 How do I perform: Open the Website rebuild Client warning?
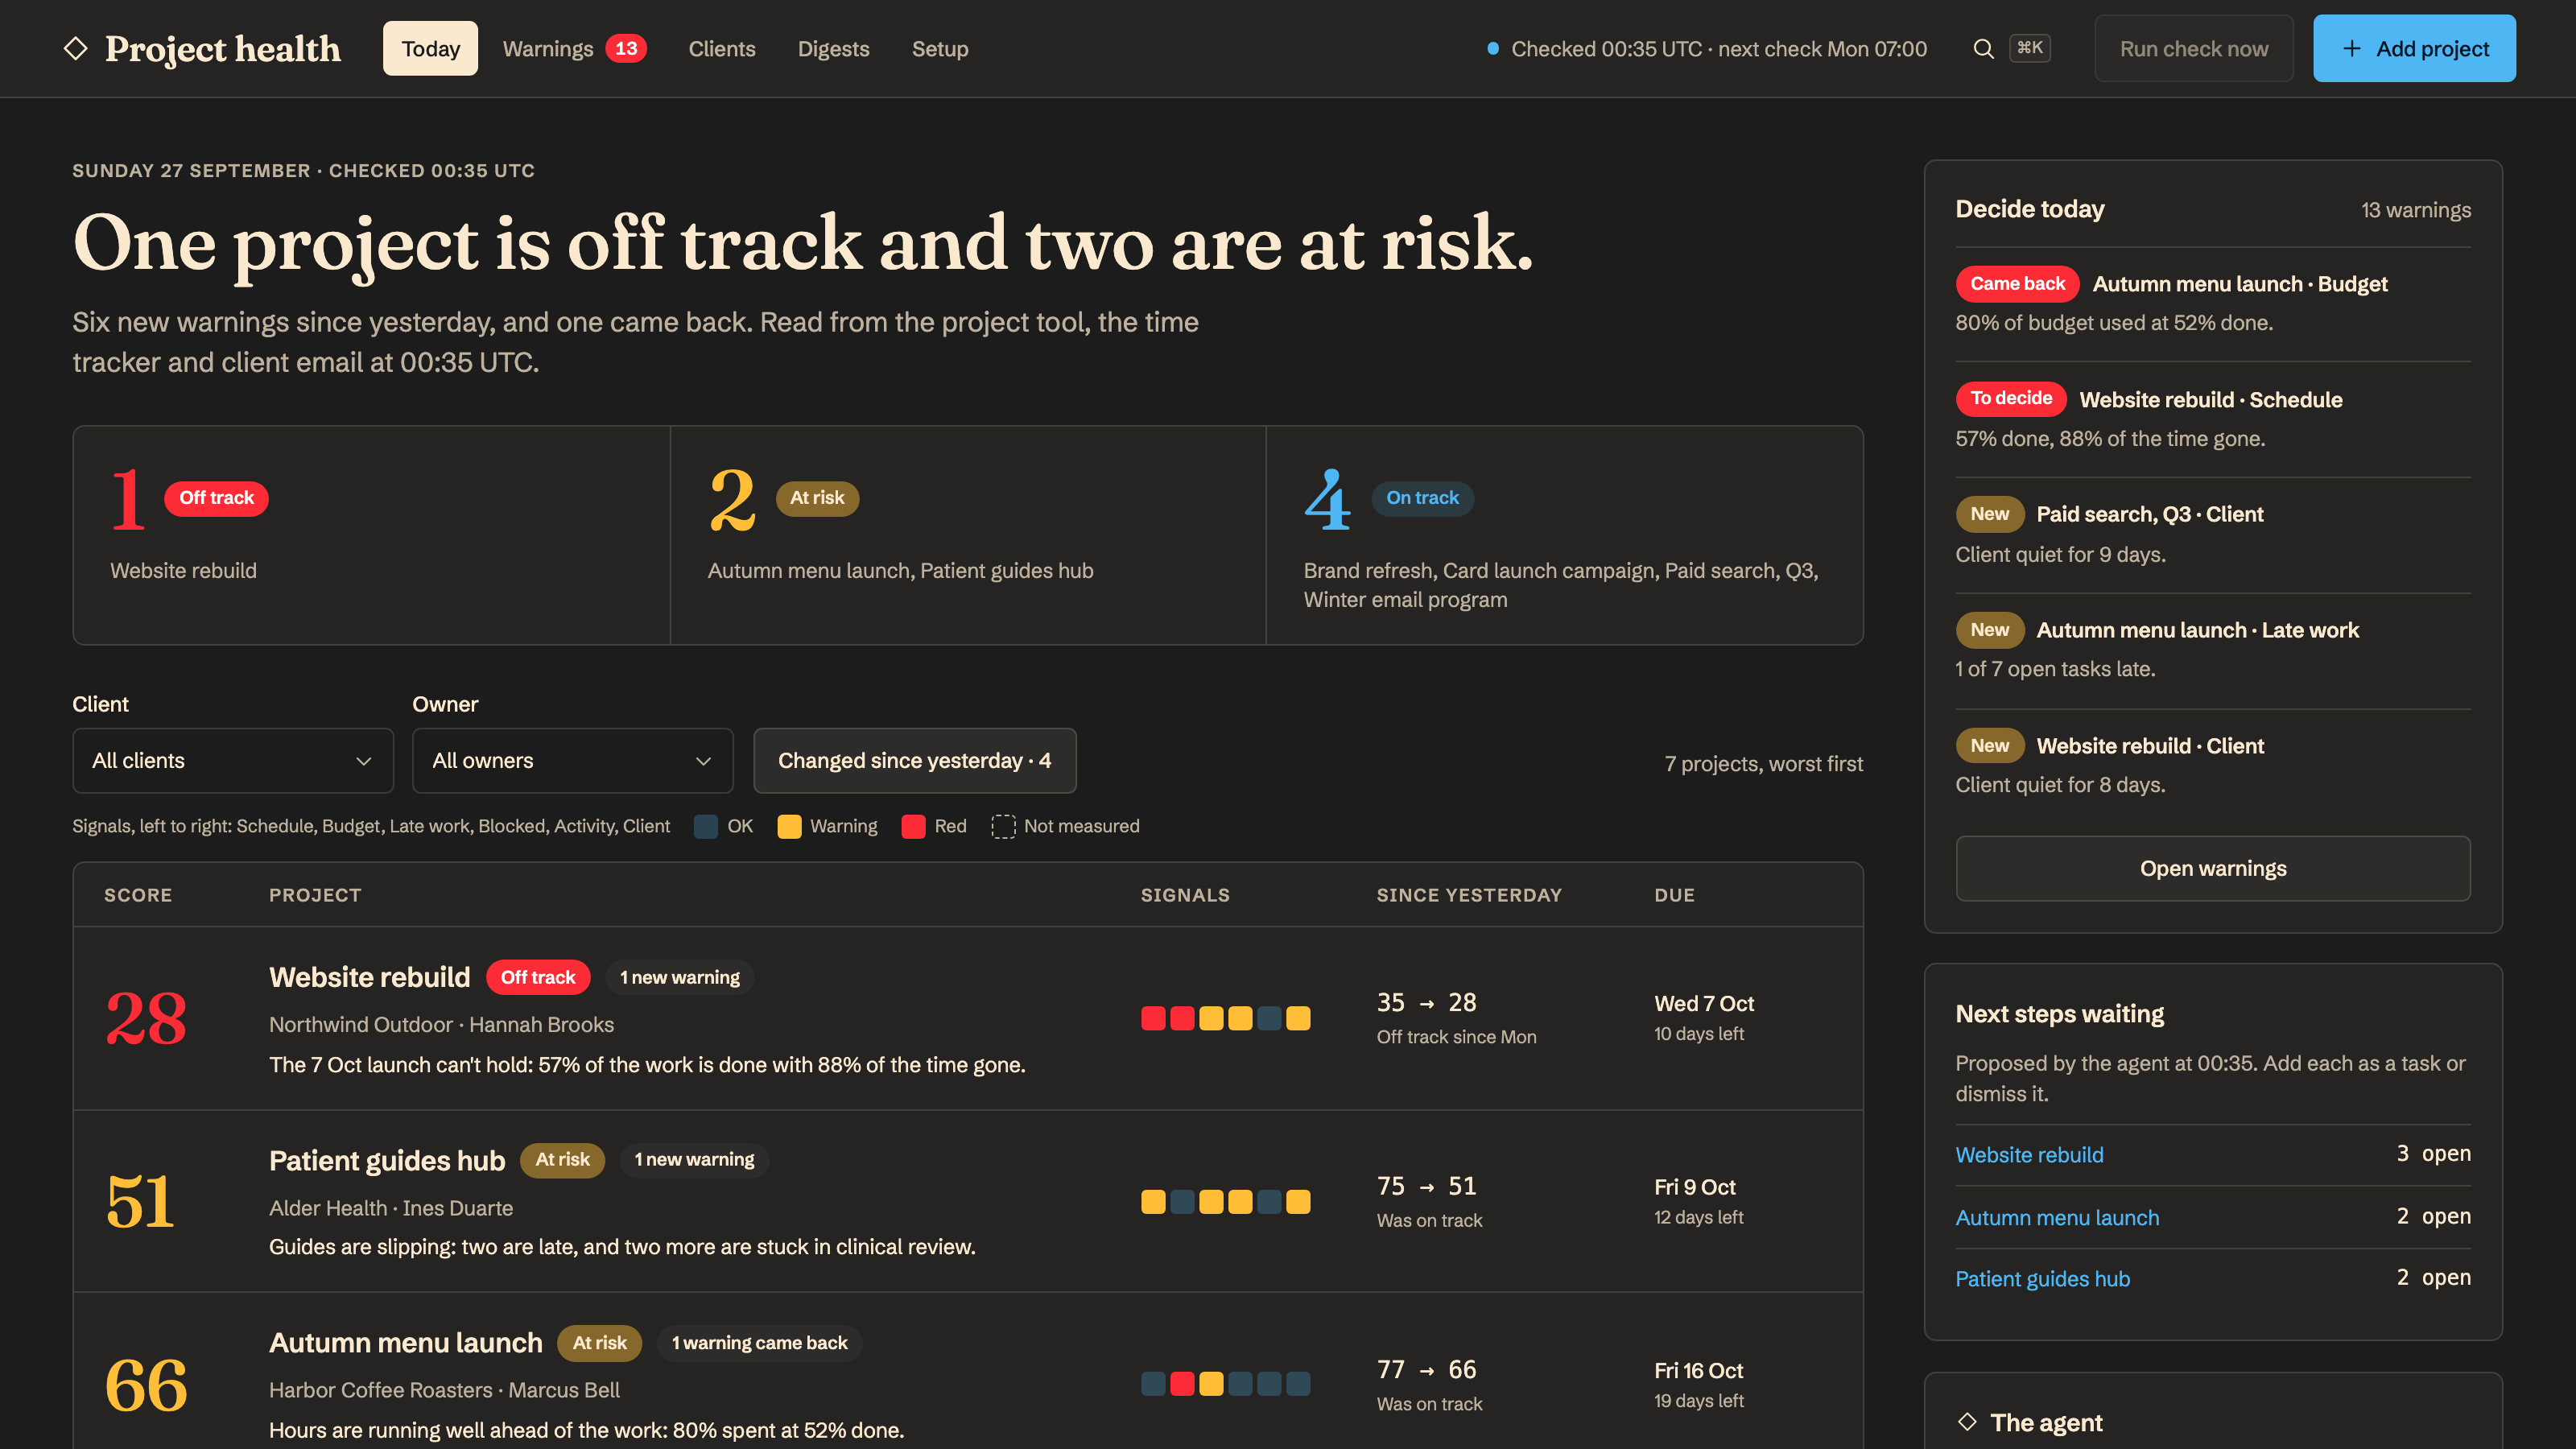coord(2212,765)
